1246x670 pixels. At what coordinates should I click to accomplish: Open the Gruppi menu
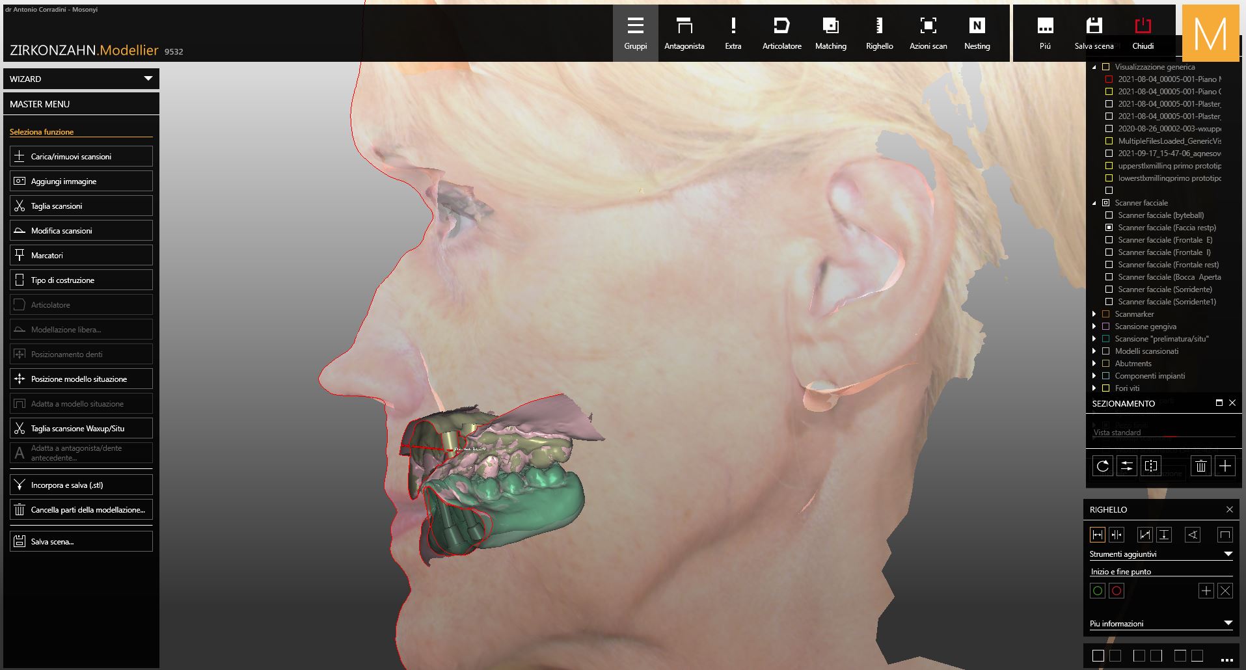pyautogui.click(x=635, y=33)
